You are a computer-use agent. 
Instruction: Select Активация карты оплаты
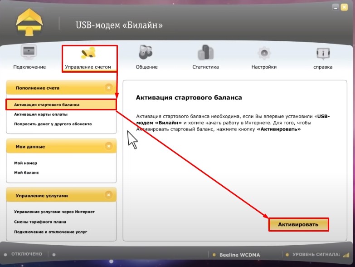click(x=41, y=114)
